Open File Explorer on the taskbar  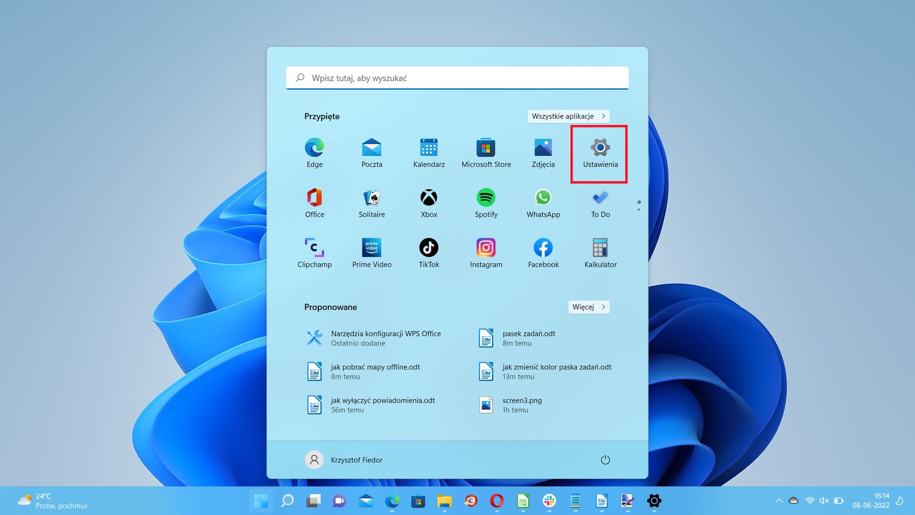444,501
